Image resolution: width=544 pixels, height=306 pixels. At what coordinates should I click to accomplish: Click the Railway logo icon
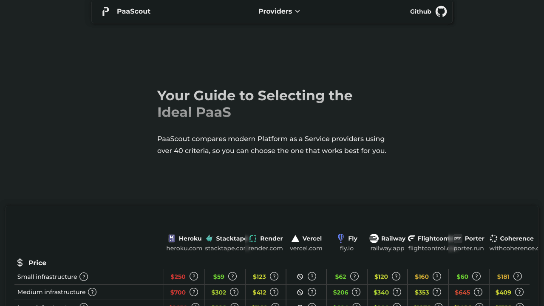(374, 238)
